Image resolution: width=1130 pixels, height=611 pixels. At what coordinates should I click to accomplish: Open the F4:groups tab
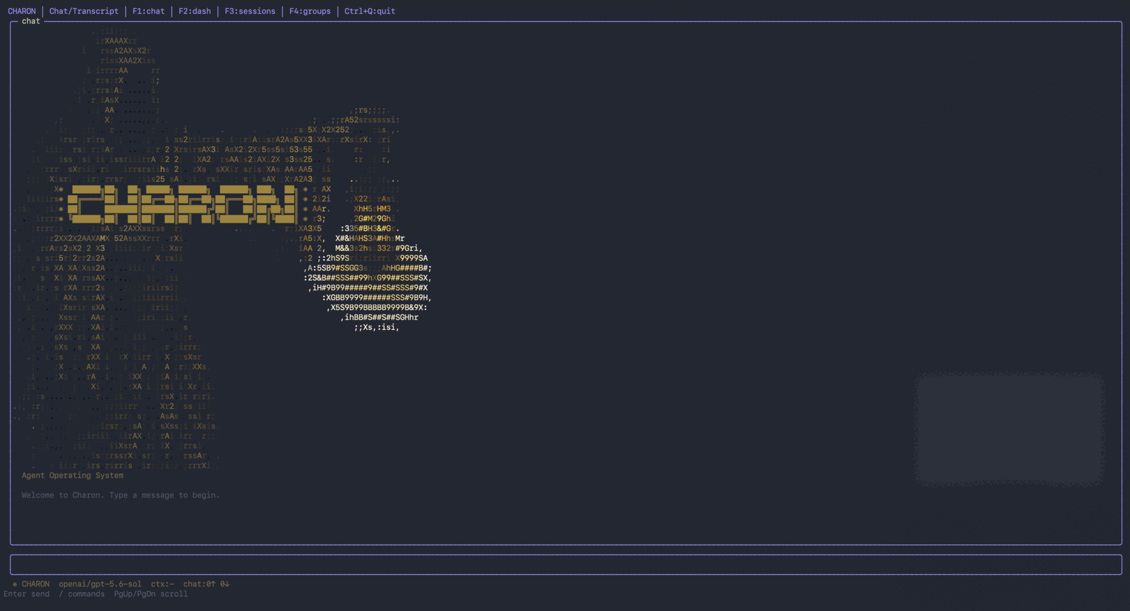[x=309, y=11]
